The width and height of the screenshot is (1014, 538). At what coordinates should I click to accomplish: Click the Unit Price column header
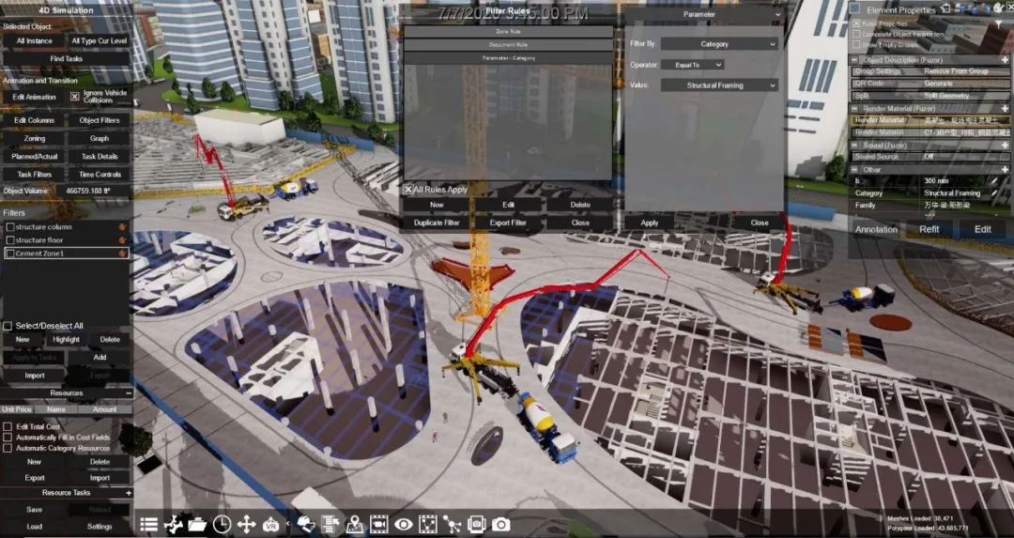(x=17, y=409)
